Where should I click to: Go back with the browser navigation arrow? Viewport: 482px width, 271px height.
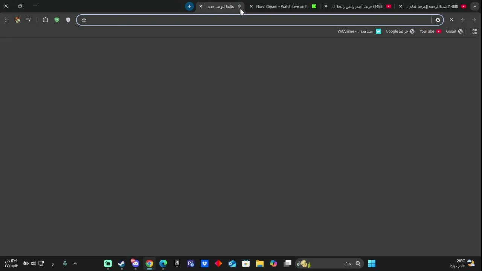click(x=463, y=20)
